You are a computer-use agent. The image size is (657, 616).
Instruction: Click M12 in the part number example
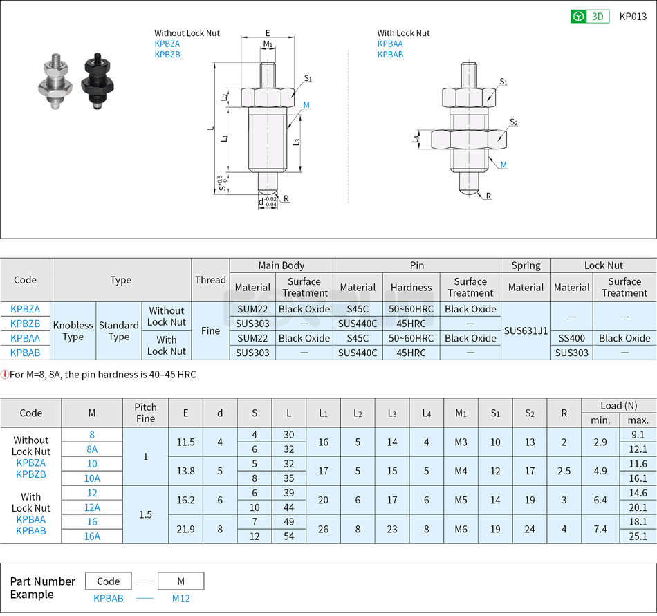click(x=181, y=599)
